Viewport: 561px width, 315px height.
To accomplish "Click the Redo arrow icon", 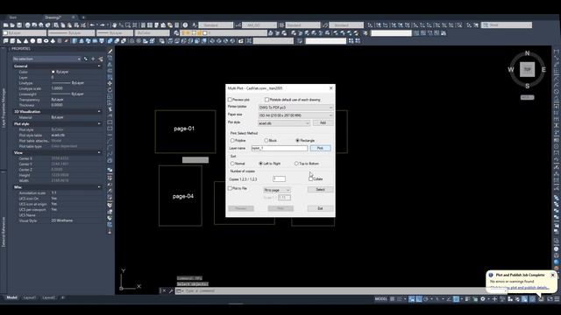I will pos(103,25).
